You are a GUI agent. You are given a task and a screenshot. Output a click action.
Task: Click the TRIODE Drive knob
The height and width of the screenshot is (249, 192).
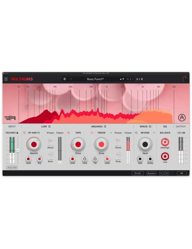click(101, 144)
